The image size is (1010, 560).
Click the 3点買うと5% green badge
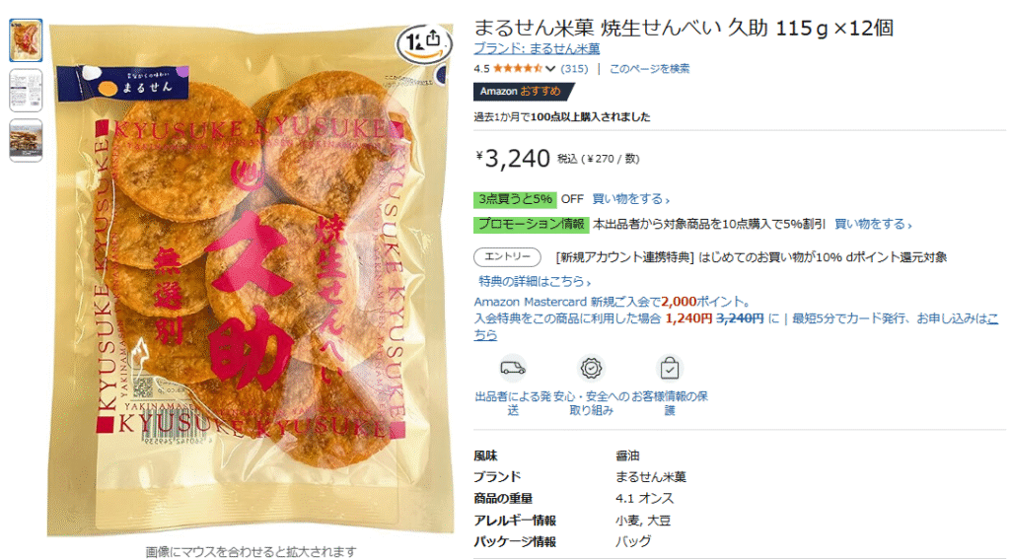(x=515, y=199)
